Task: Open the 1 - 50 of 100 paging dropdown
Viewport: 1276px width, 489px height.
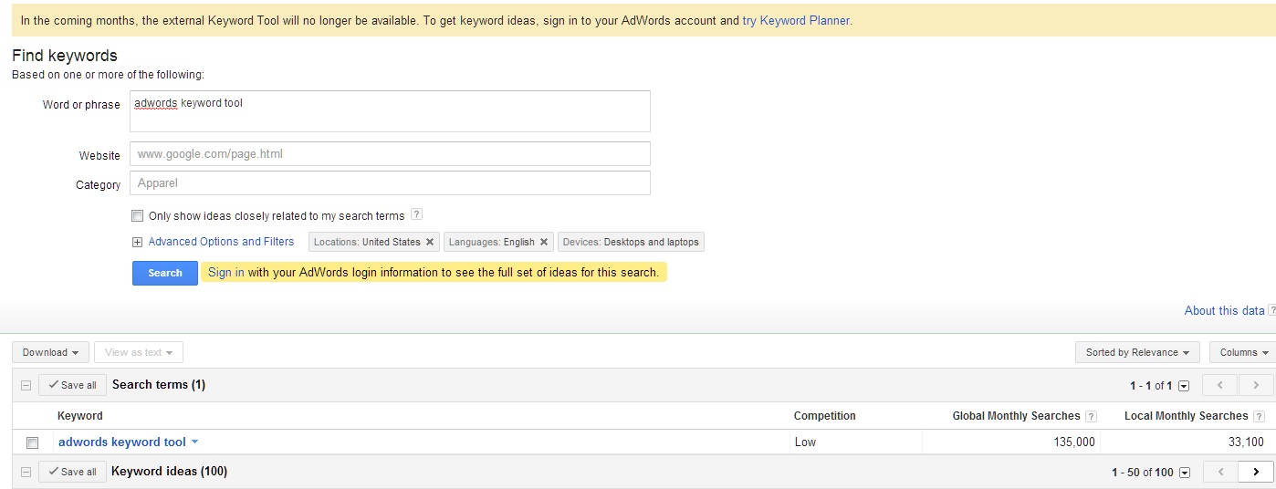Action: (x=1184, y=473)
